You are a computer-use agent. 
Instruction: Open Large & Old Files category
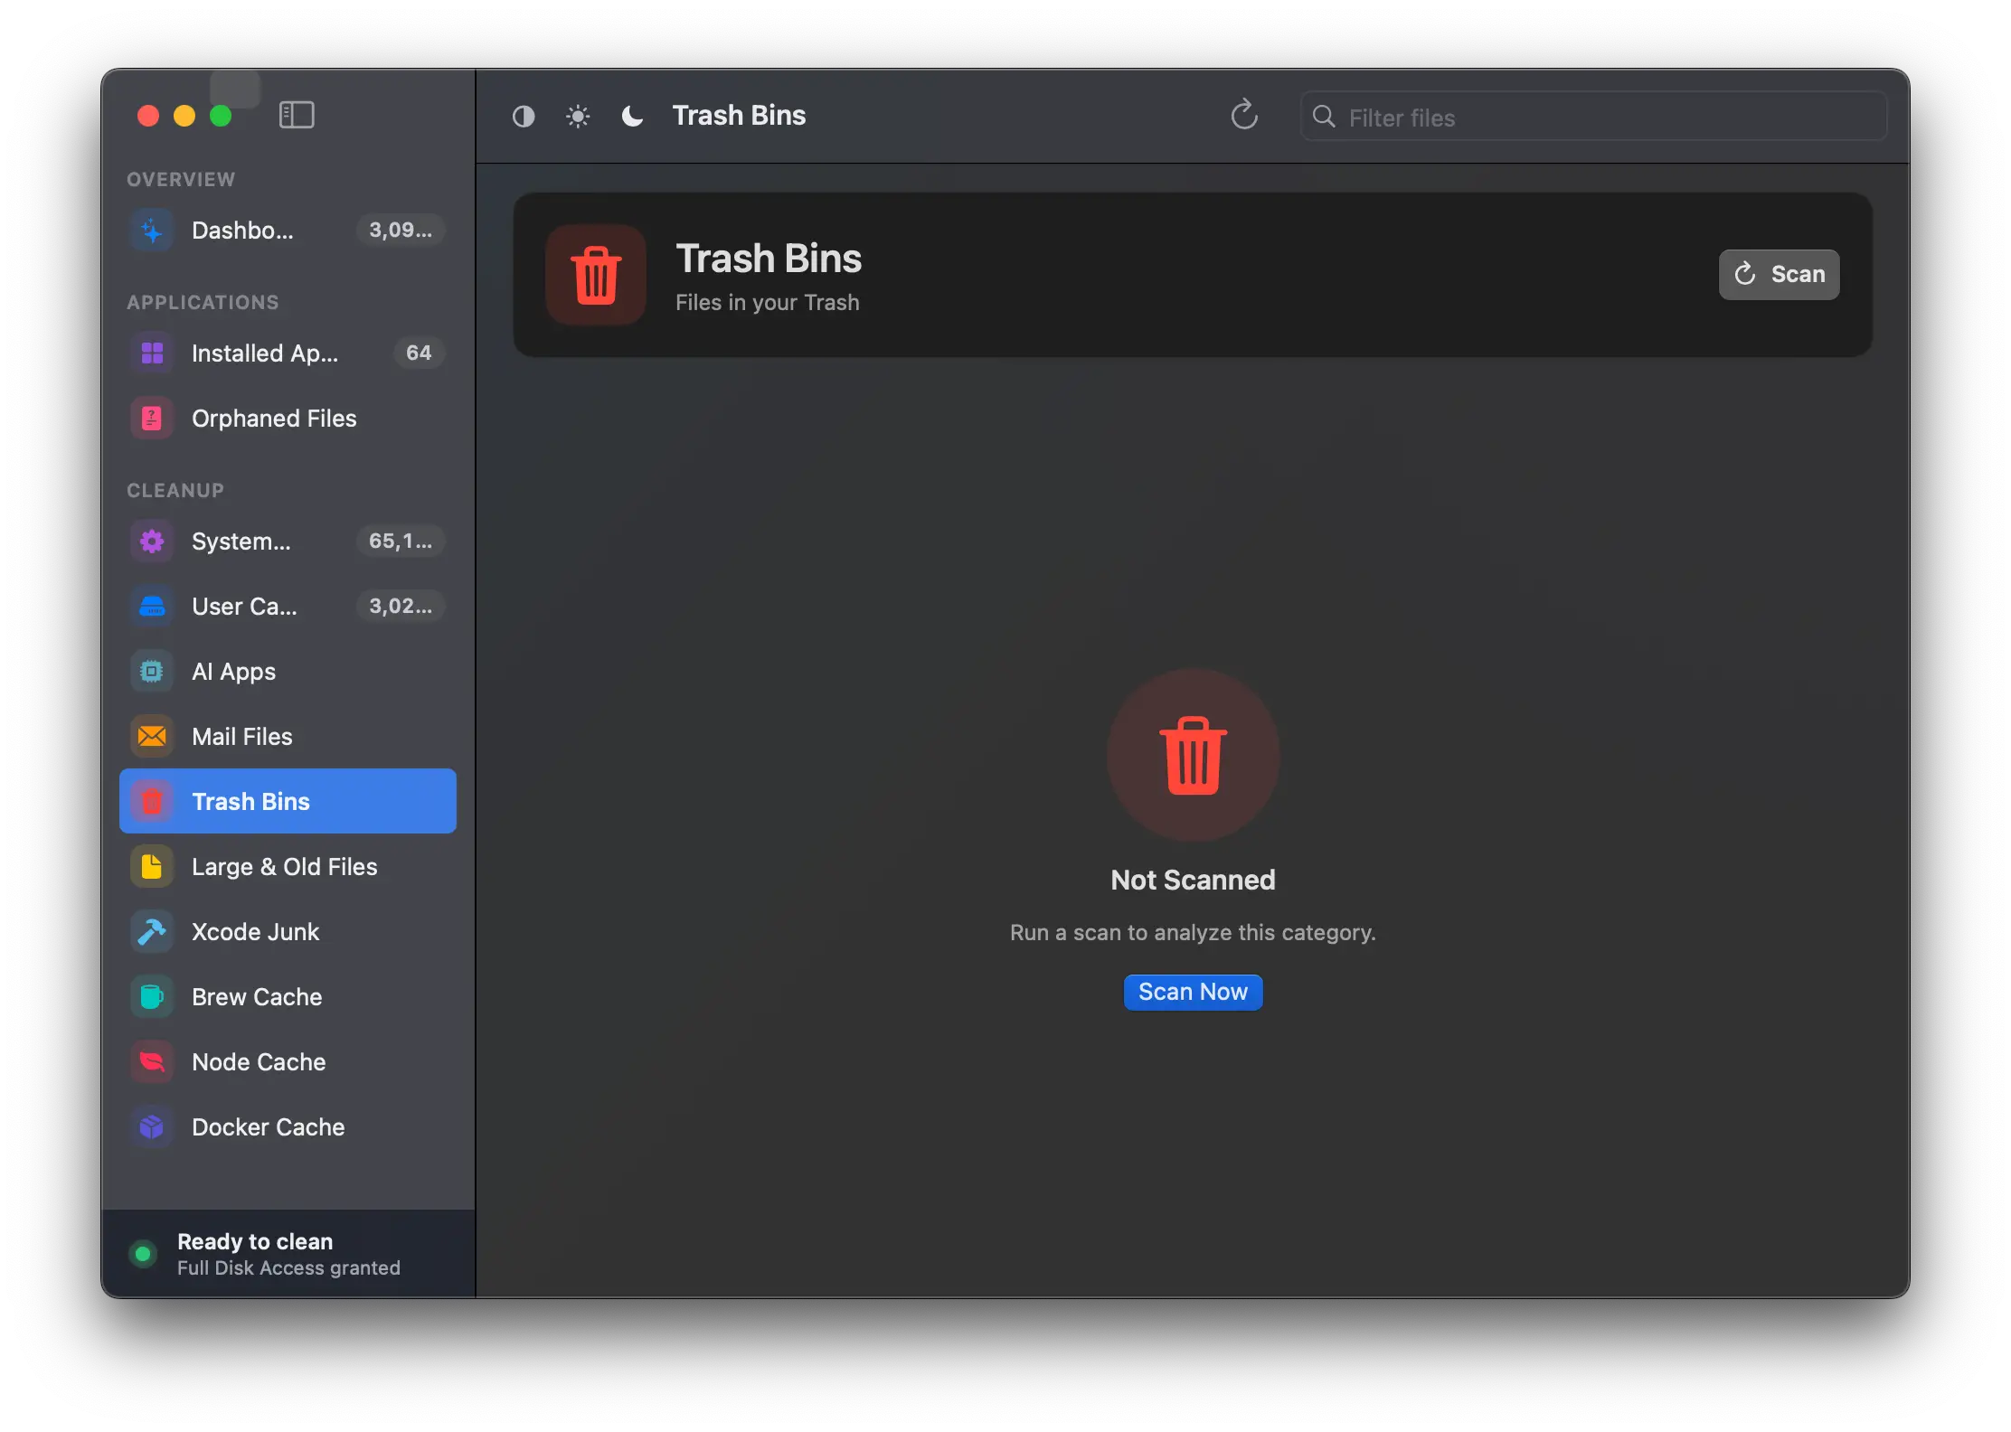point(288,867)
